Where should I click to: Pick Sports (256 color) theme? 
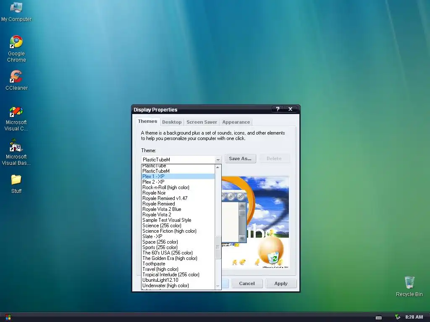coord(178,247)
